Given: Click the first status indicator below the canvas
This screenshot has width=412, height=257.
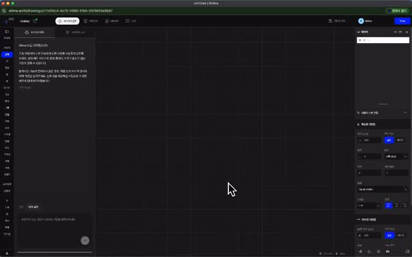Looking at the screenshot, I should 326,254.
